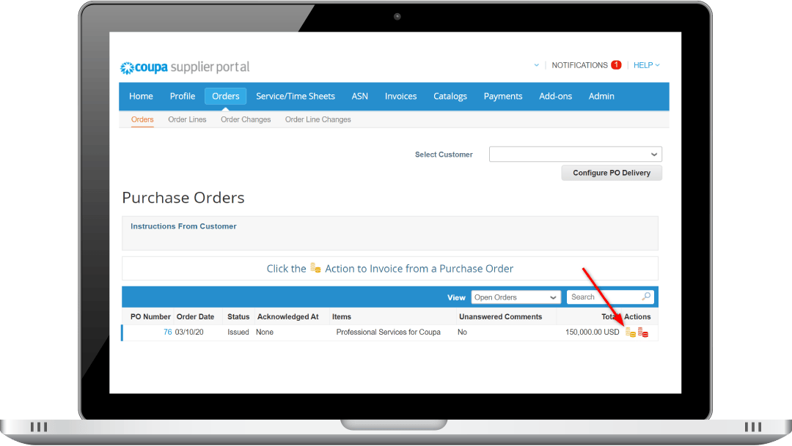
Task: Switch to the Payments tab
Action: tap(503, 96)
